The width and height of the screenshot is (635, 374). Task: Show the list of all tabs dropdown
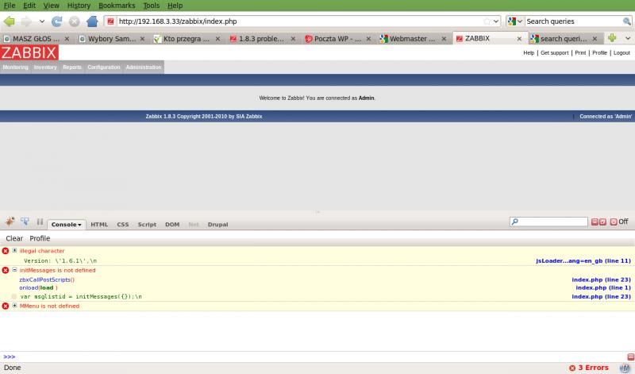[628, 38]
